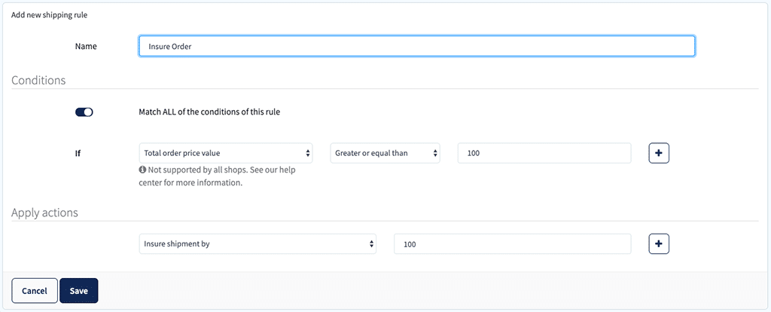Click the Apply actions section heading
Screen dimensions: 771x312
(44, 213)
